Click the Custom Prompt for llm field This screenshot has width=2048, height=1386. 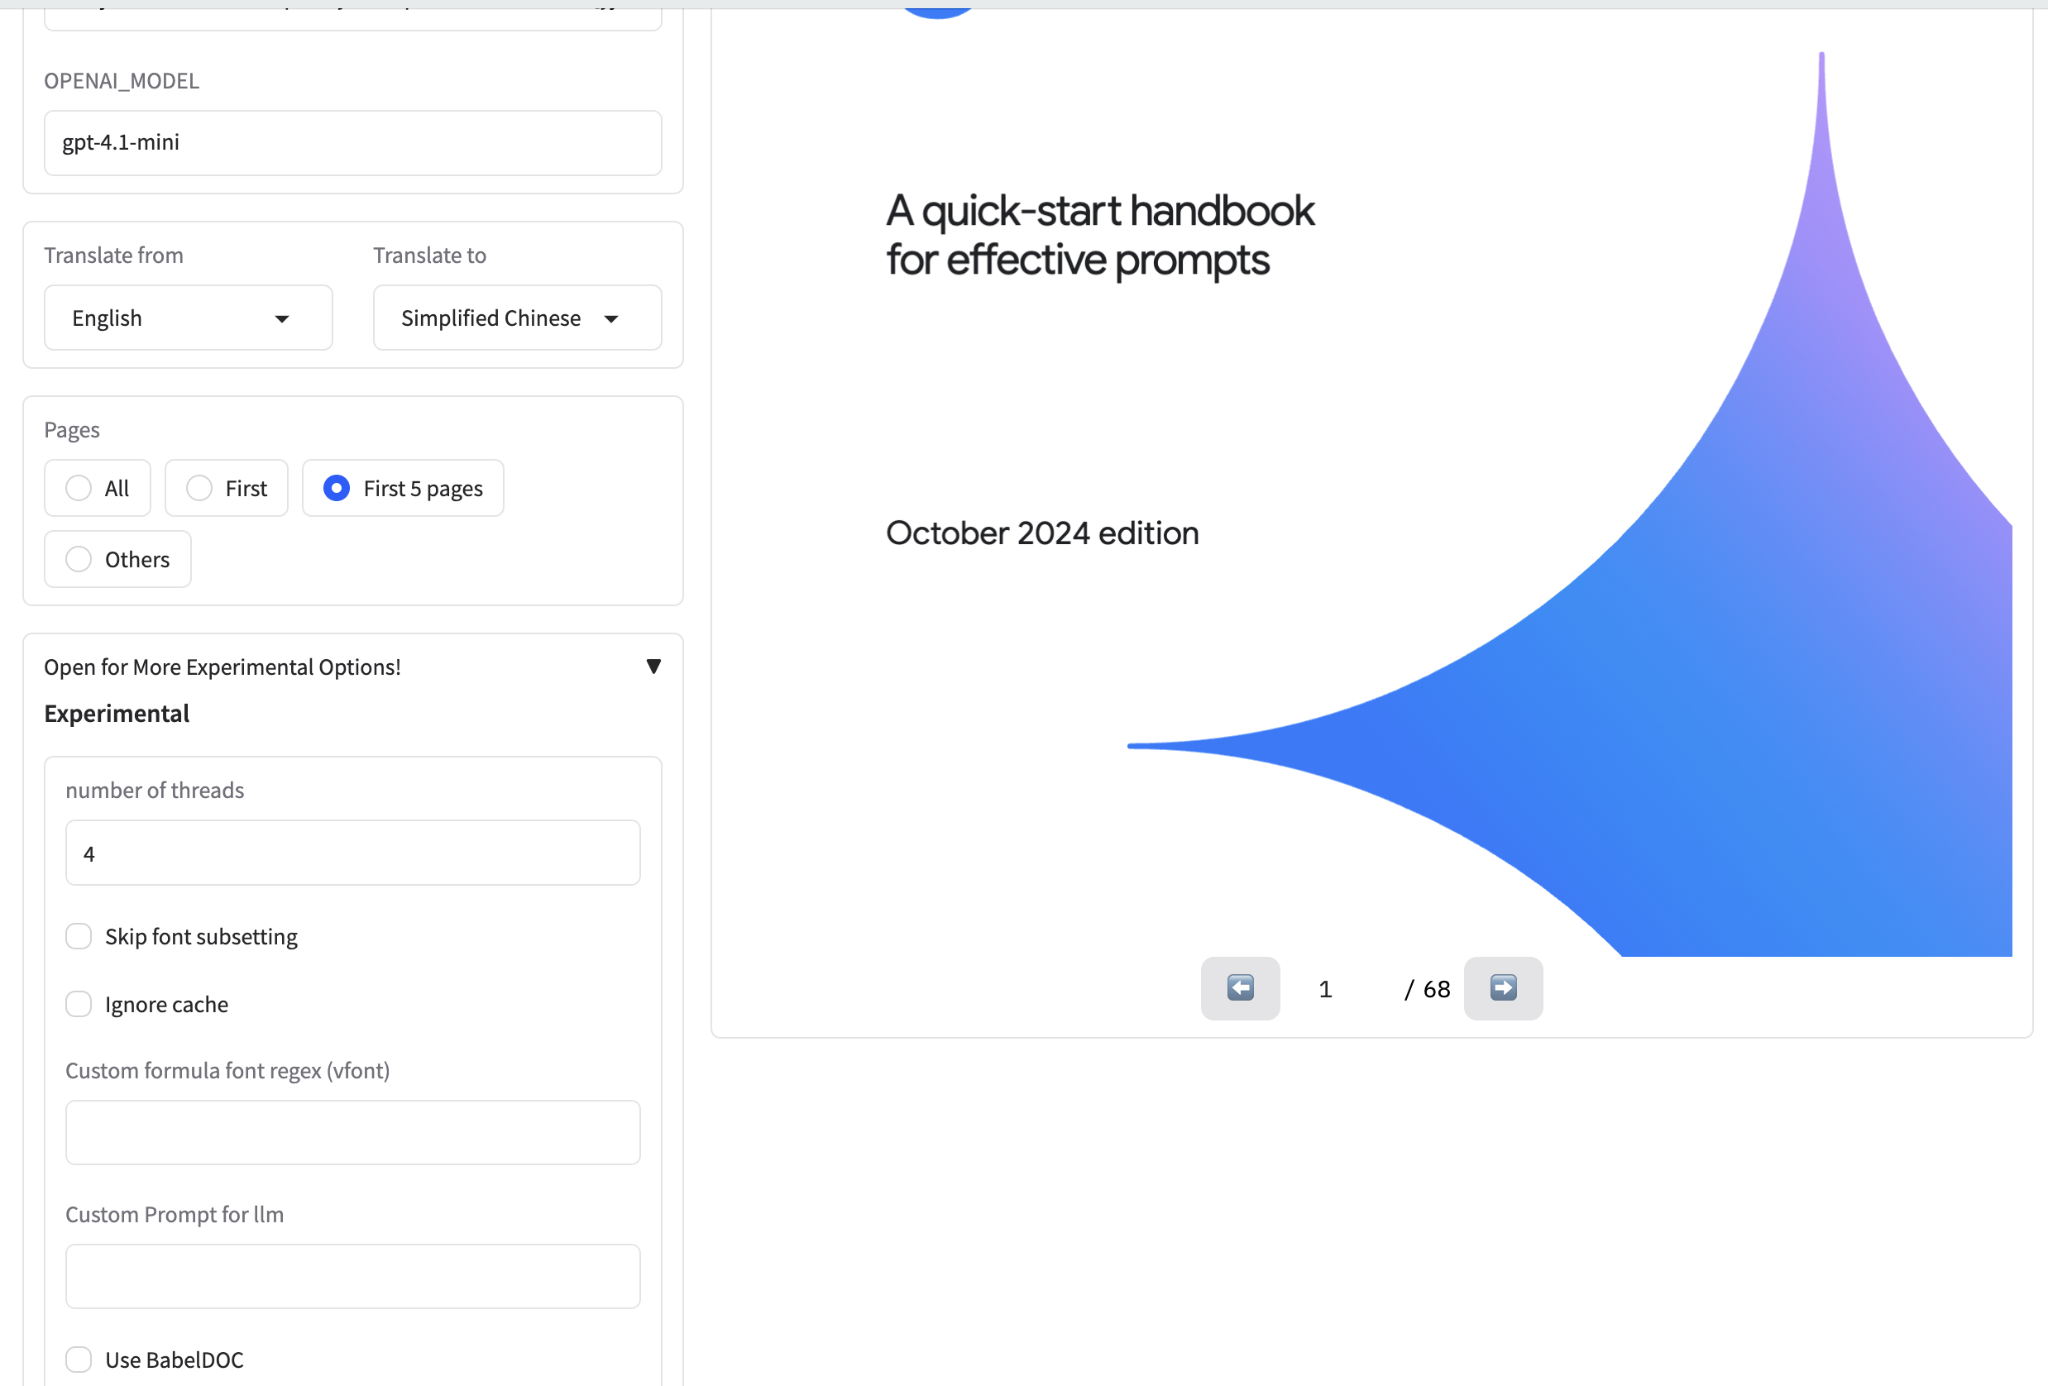tap(352, 1277)
